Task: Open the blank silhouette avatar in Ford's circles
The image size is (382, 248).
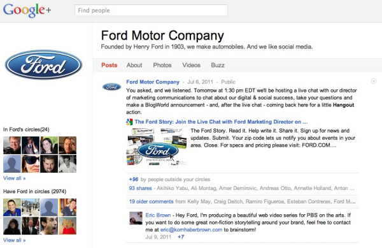Action: [x=12, y=164]
